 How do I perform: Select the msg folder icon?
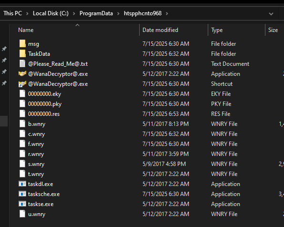pyautogui.click(x=22, y=44)
